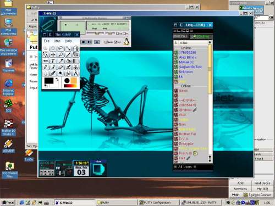Click the Find Users button in ICQ

(262, 183)
